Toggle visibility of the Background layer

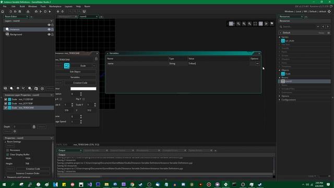(x=49, y=34)
